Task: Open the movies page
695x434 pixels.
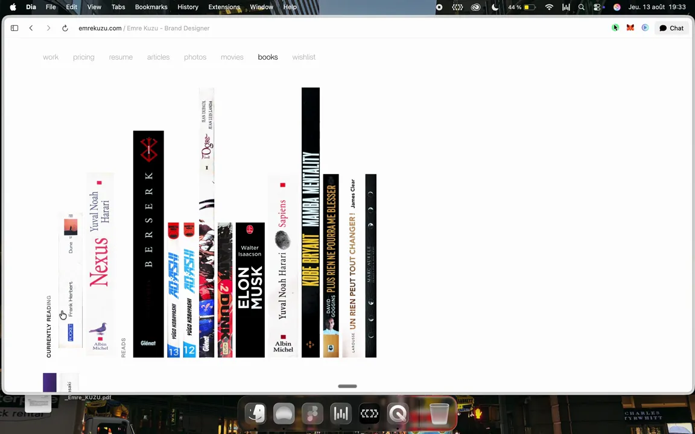Action: 232,57
